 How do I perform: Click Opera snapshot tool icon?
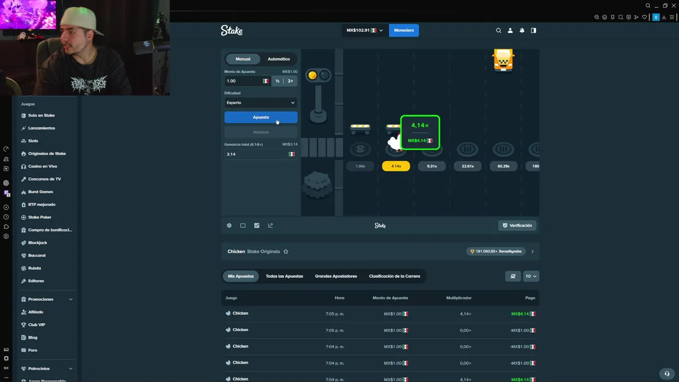click(620, 17)
